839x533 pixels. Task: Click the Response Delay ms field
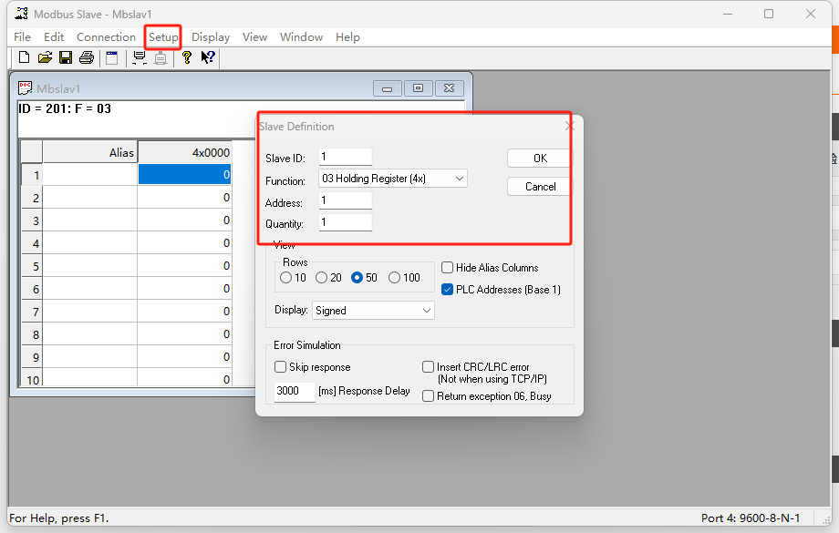294,391
